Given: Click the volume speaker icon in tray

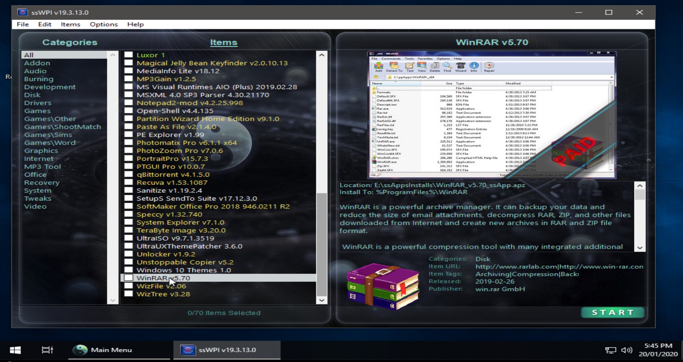Looking at the screenshot, I should tap(627, 350).
